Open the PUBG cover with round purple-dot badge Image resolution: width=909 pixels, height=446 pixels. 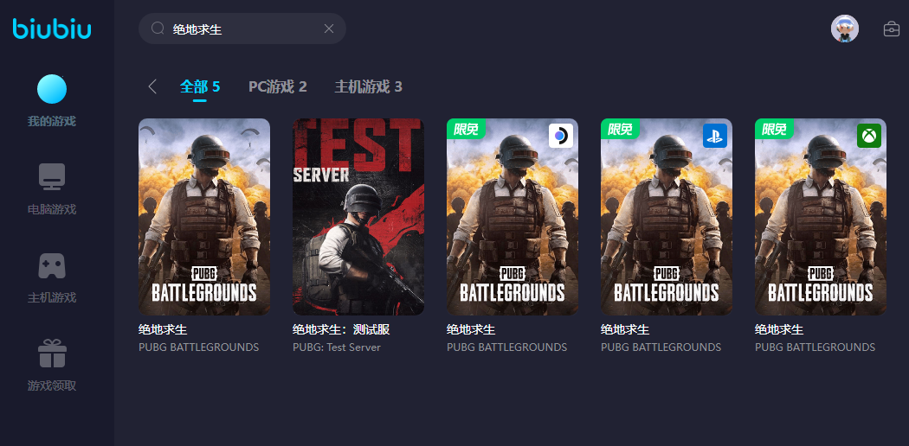coord(513,217)
